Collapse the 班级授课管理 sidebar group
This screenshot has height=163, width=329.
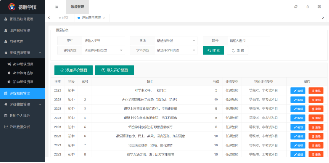(x=22, y=53)
